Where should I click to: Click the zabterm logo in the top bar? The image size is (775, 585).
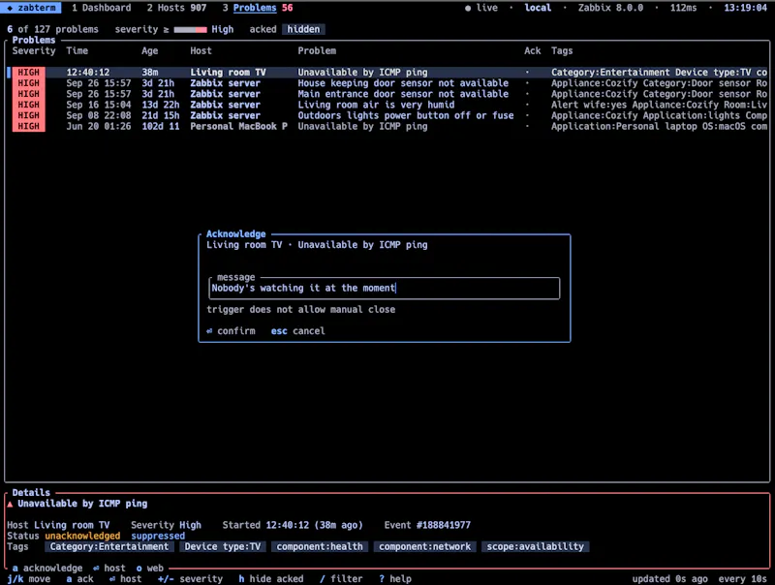31,8
